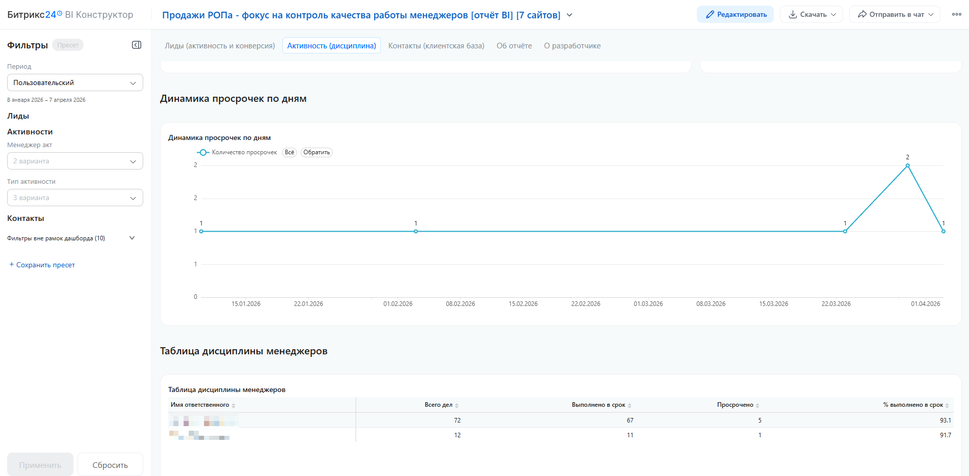
Task: Click Обратить to invert legend selection
Action: pyautogui.click(x=317, y=152)
